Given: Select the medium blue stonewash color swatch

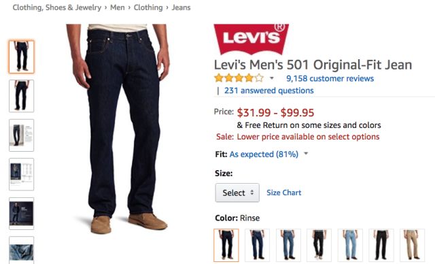Looking at the screenshot, I should click(x=288, y=245).
